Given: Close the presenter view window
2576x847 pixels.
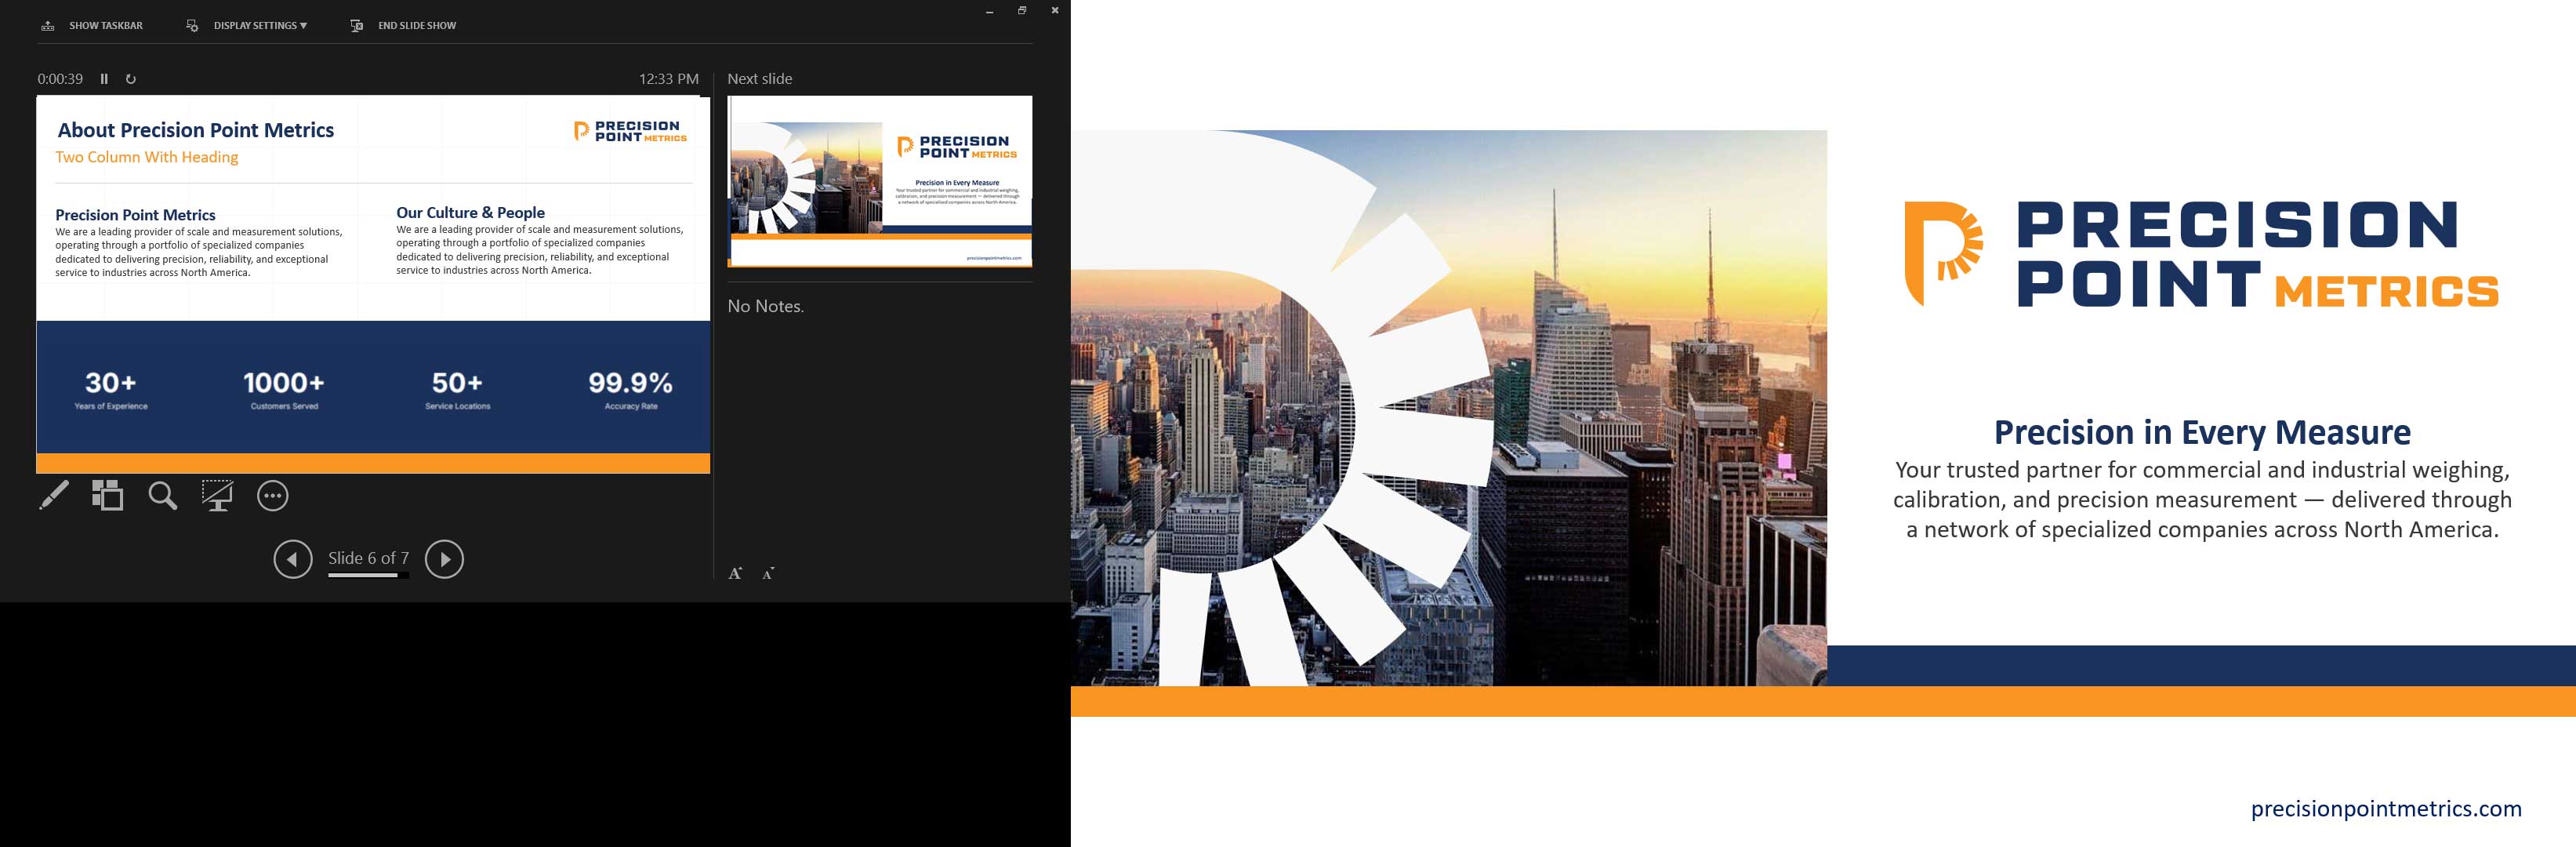Looking at the screenshot, I should tap(1054, 11).
